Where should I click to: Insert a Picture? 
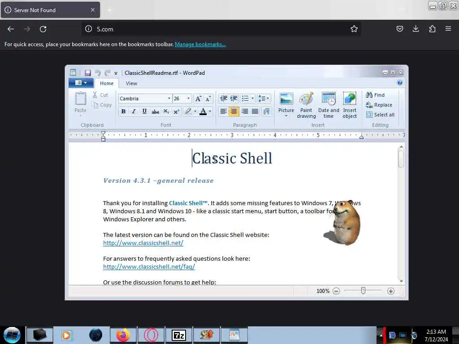point(286,102)
